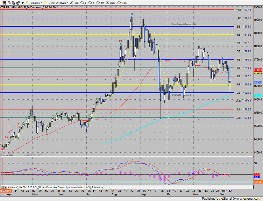Click the -2/8 1562.5 level label

pyautogui.click(x=243, y=109)
